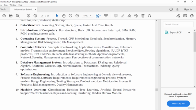Viewport: 196px width, 110px height.
Task: Print the document with printer icon
Action: (11, 16)
